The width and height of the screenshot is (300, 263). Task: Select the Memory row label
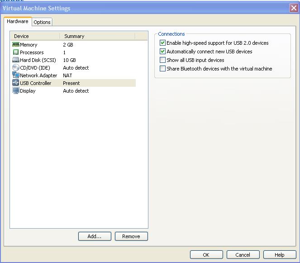point(29,45)
